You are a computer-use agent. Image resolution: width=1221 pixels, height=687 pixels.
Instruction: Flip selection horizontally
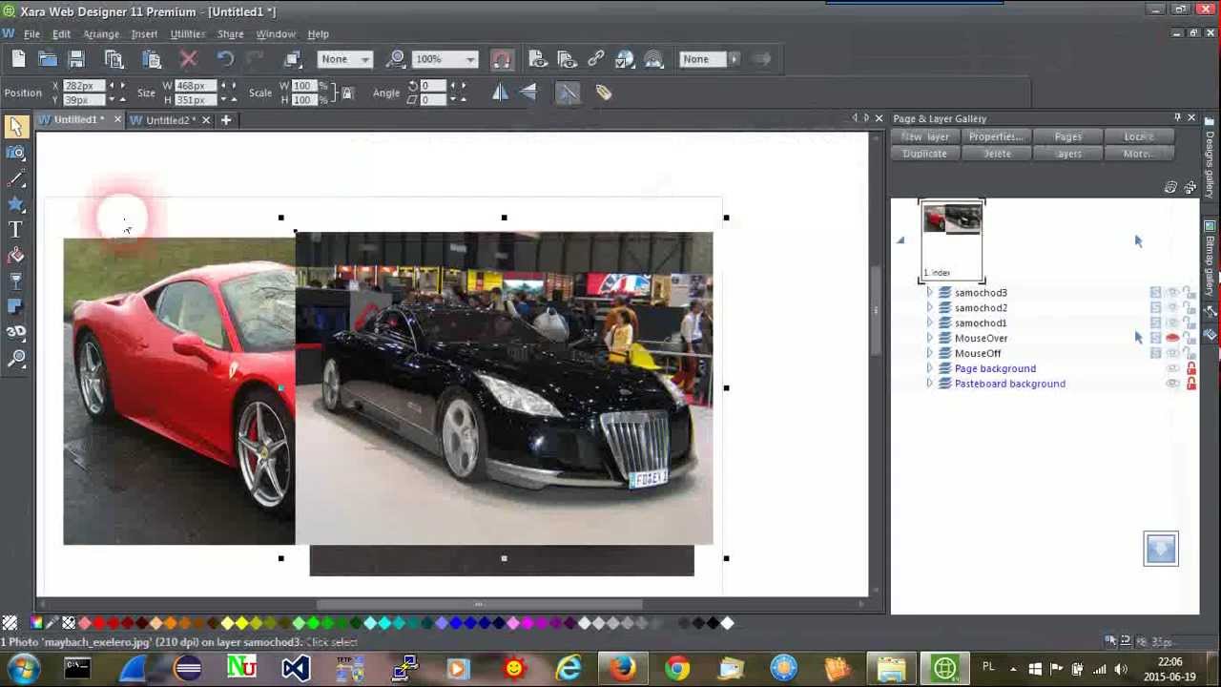pos(500,92)
